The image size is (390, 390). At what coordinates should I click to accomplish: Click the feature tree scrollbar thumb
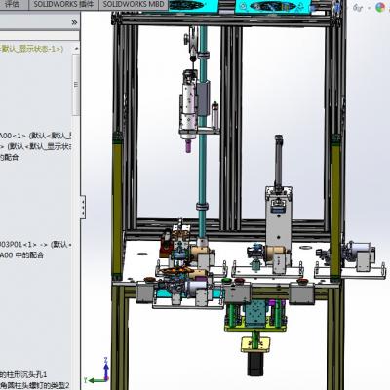pyautogui.click(x=76, y=85)
